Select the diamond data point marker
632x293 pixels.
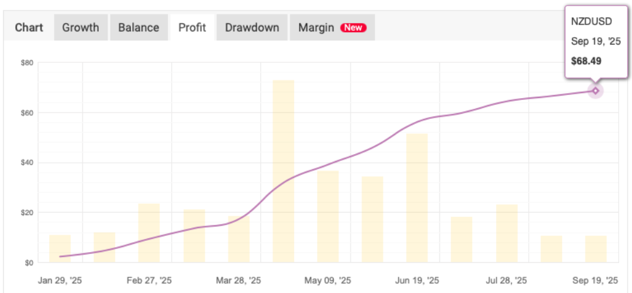(595, 91)
